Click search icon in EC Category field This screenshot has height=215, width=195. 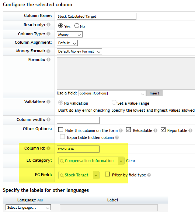tap(62, 161)
